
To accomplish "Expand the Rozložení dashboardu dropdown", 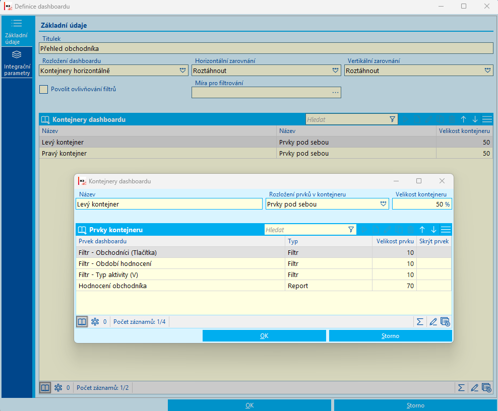I will [x=182, y=71].
